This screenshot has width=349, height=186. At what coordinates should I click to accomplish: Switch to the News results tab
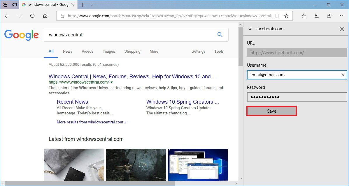(67, 51)
